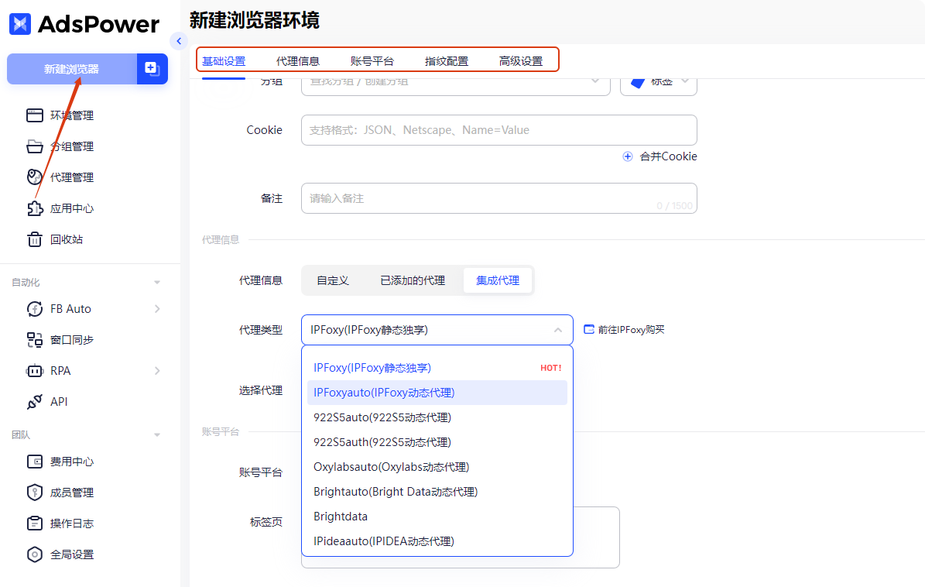Collapse the 自动化 sidebar section

pyautogui.click(x=157, y=283)
